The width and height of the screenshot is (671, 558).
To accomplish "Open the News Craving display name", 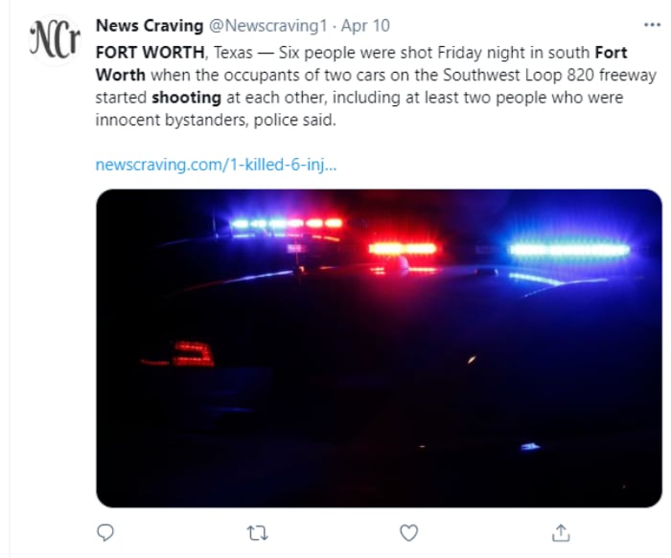I will [x=150, y=26].
